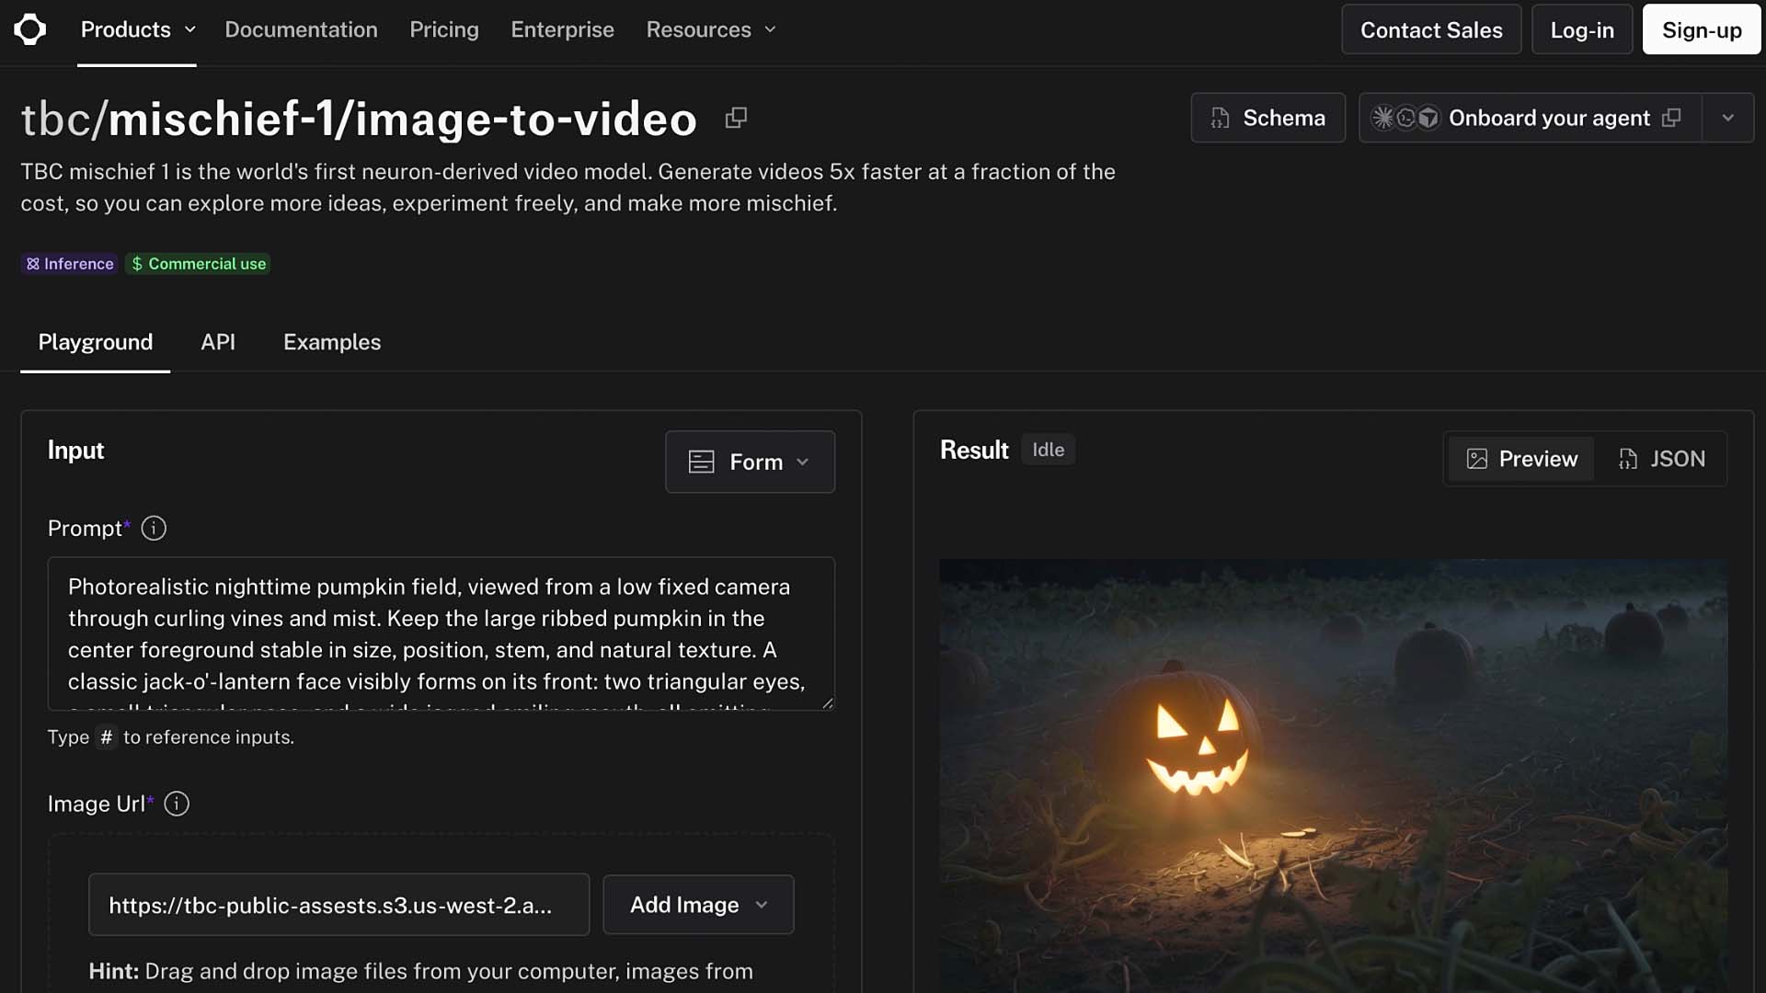This screenshot has width=1766, height=993.
Task: Switch result view to Preview
Action: tap(1522, 459)
